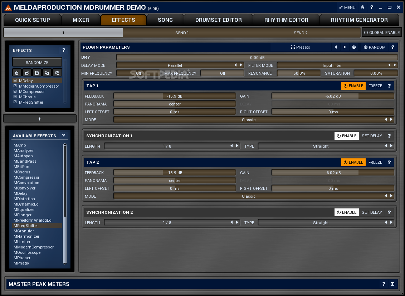The width and height of the screenshot is (405, 296).
Task: Open help for Tap 2
Action: point(389,162)
